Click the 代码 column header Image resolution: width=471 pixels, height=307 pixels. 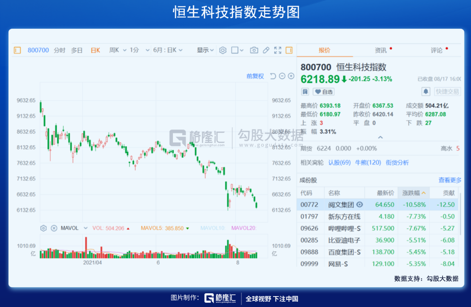[307, 193]
